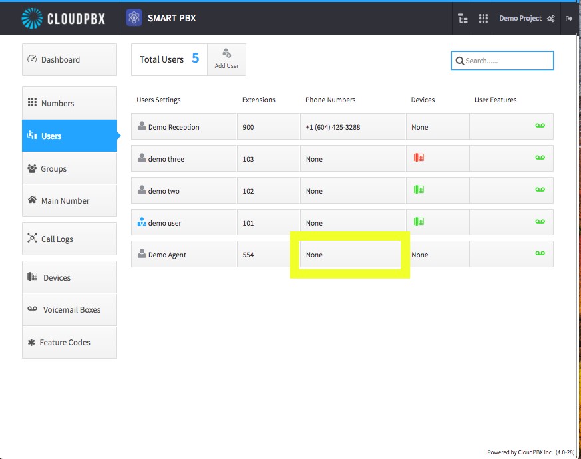This screenshot has width=581, height=459.
Task: Click extension 554 for Demo Agent
Action: pos(269,254)
